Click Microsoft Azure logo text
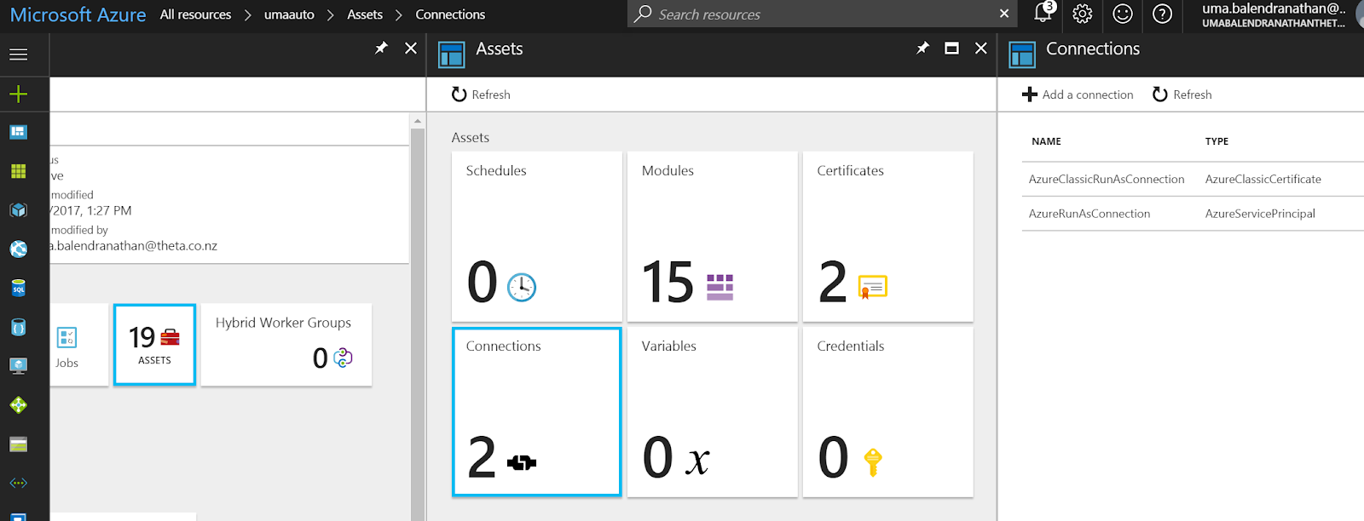 [x=78, y=14]
